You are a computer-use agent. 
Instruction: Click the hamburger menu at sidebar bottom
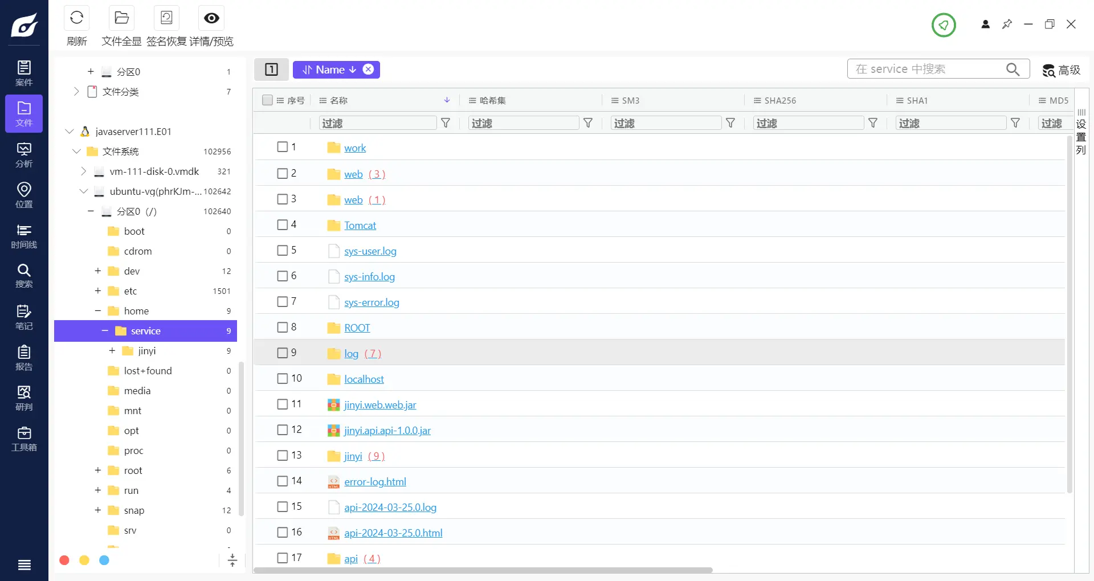tap(24, 565)
